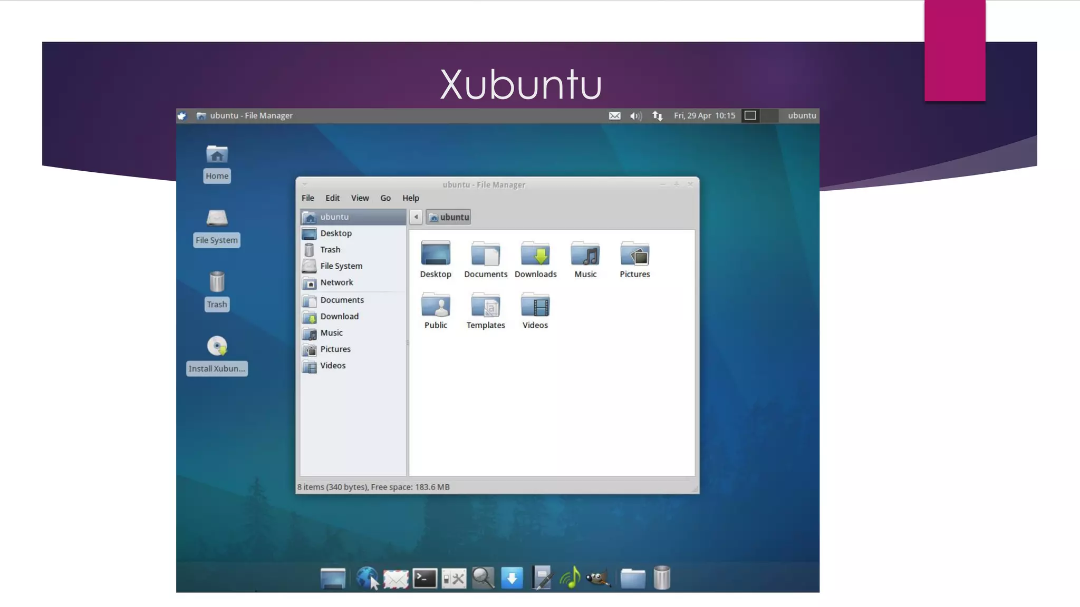Click the status bar text showing 8 items

373,487
